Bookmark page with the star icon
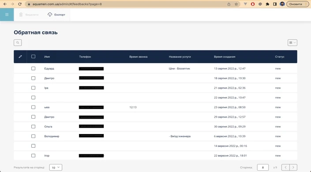 click(236, 4)
